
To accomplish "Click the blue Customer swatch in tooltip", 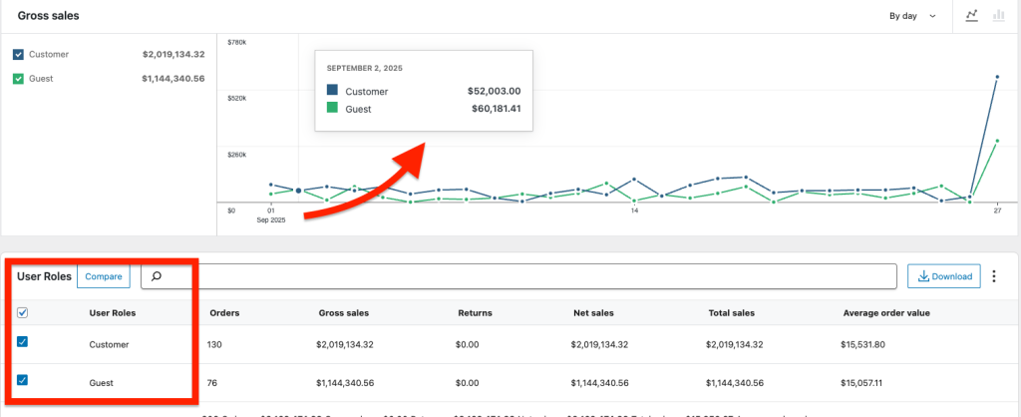I will pos(332,91).
